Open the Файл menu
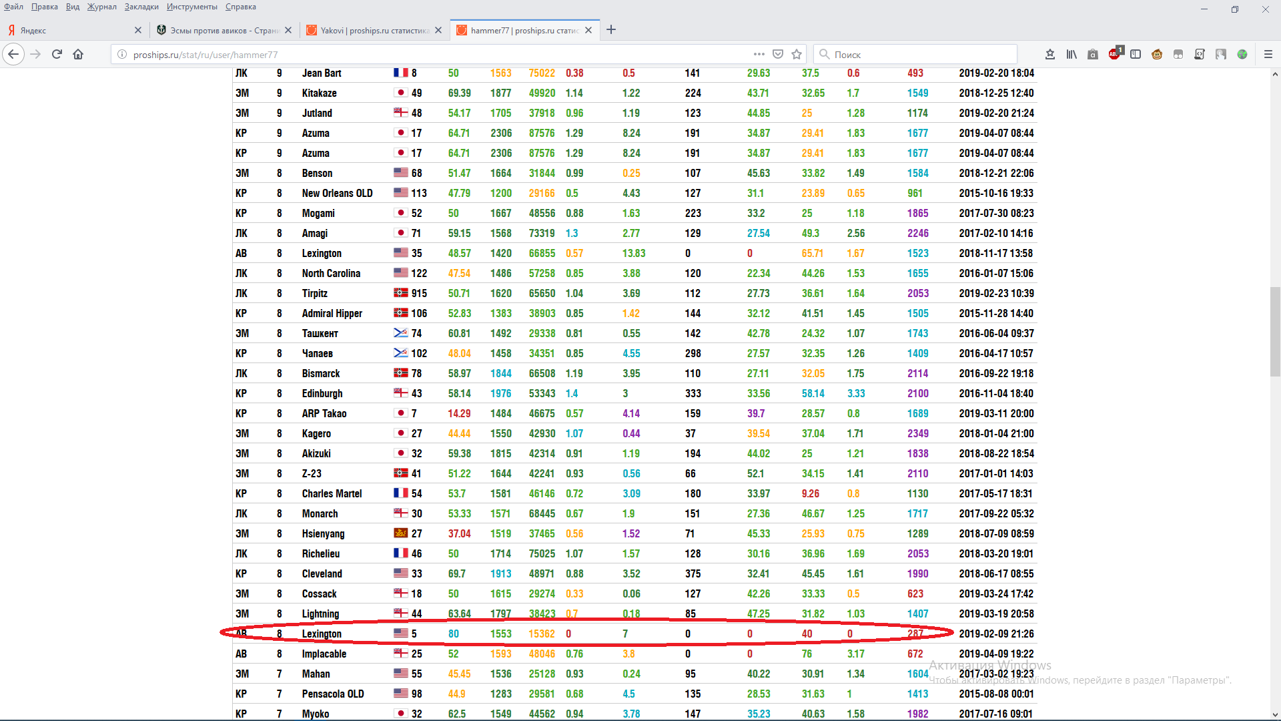1281x721 pixels. (x=13, y=7)
